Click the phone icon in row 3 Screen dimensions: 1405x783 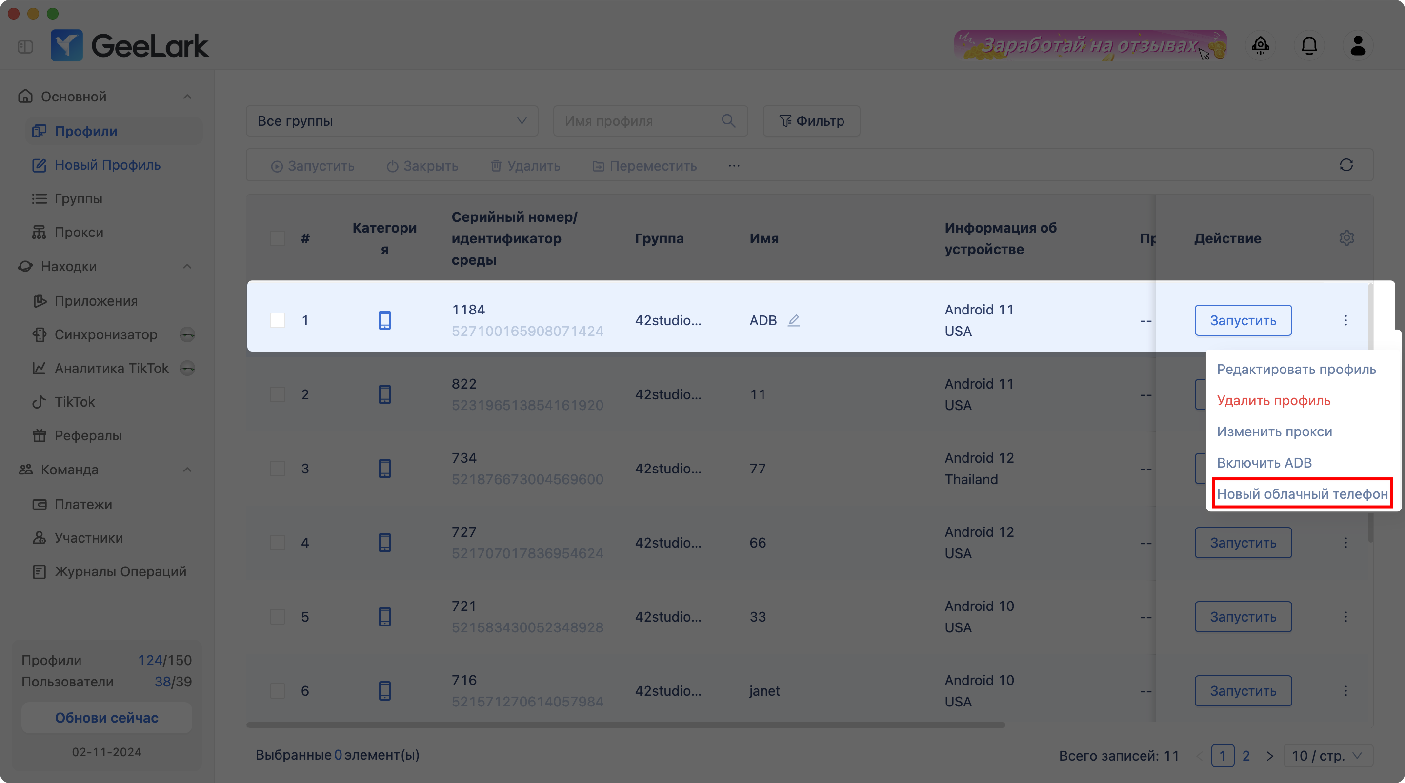point(384,469)
